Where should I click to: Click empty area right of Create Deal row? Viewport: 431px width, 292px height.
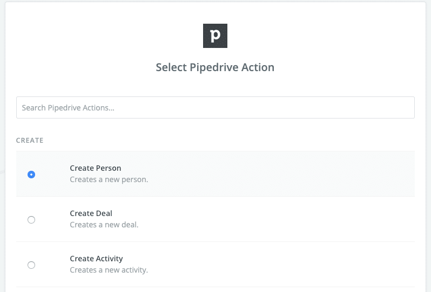point(324,219)
